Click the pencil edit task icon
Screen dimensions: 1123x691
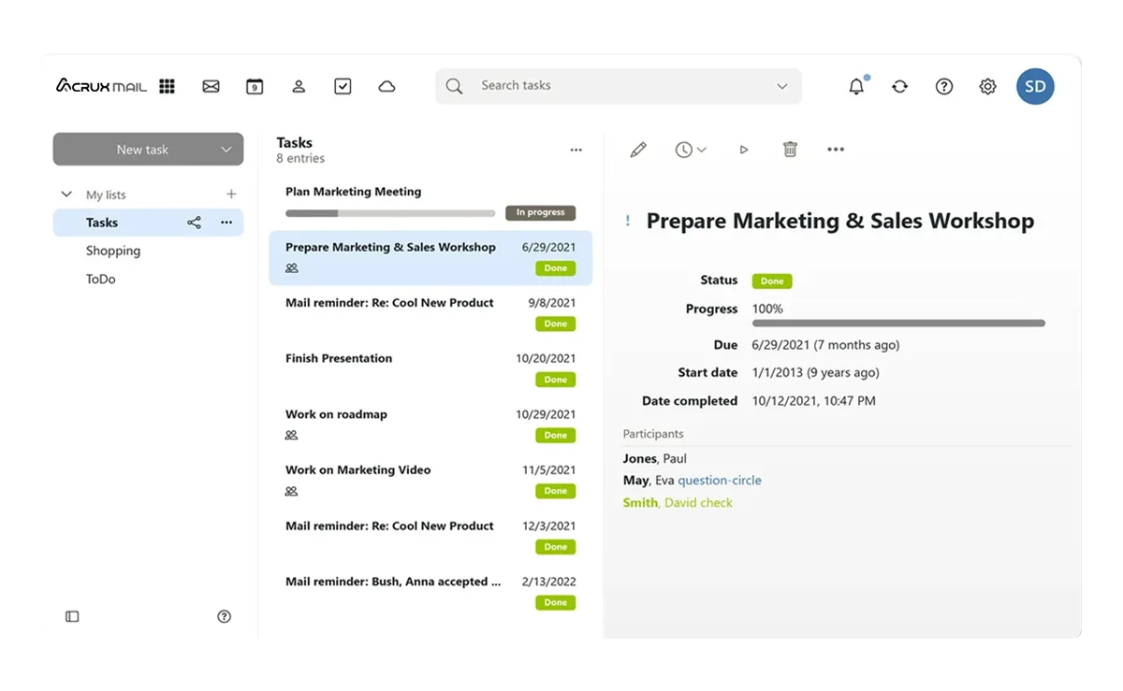(638, 150)
